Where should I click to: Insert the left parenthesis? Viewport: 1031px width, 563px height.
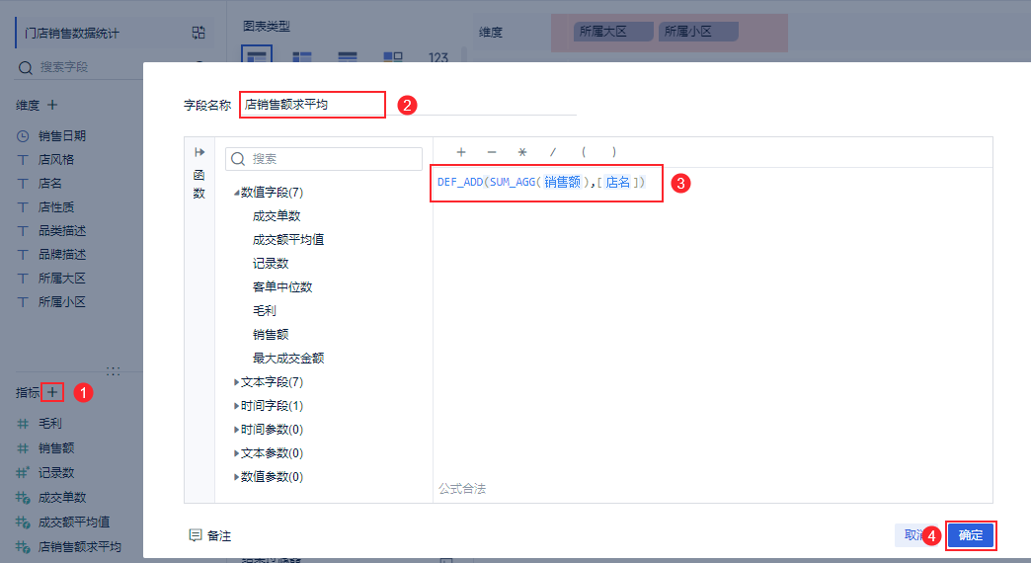[584, 152]
